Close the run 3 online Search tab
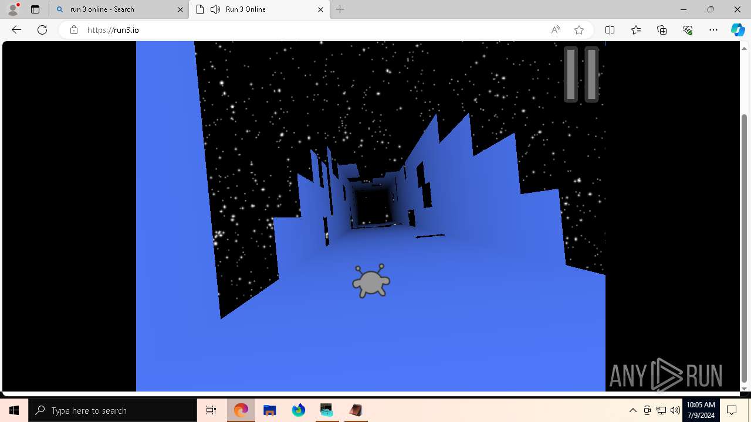This screenshot has height=422, width=751. pos(180,9)
